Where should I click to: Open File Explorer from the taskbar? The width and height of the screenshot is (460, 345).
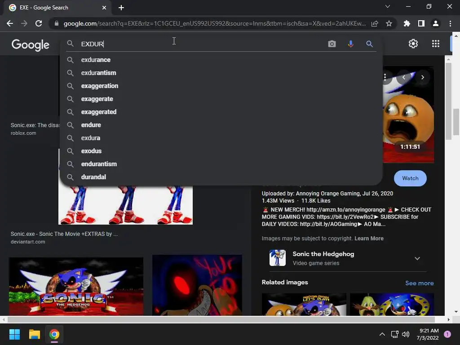(34, 334)
